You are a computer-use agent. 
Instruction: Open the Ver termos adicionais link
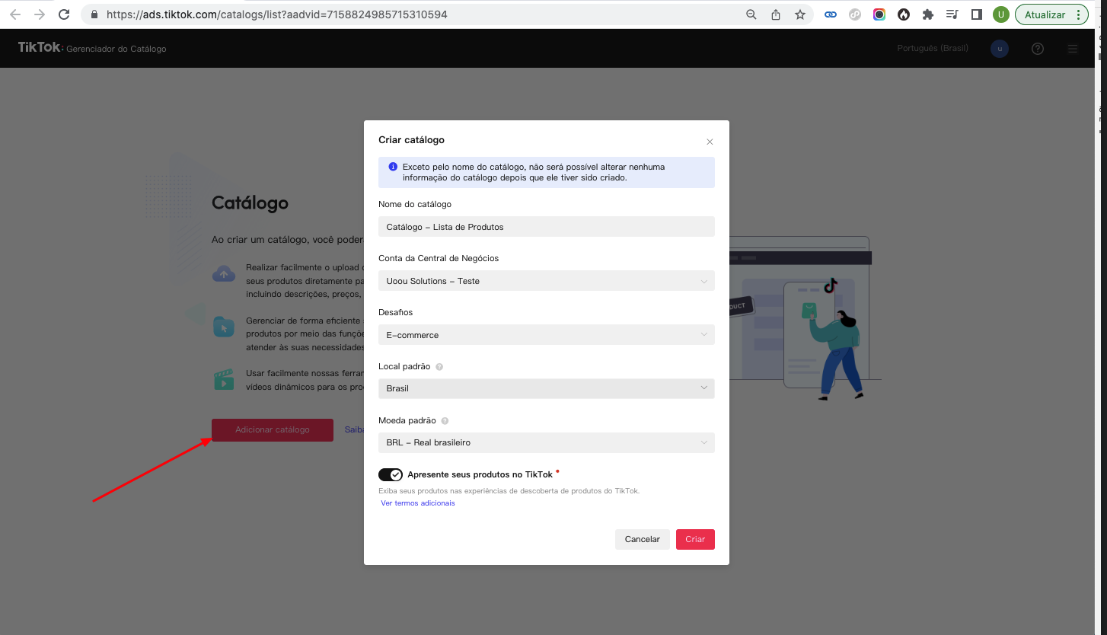click(x=418, y=503)
